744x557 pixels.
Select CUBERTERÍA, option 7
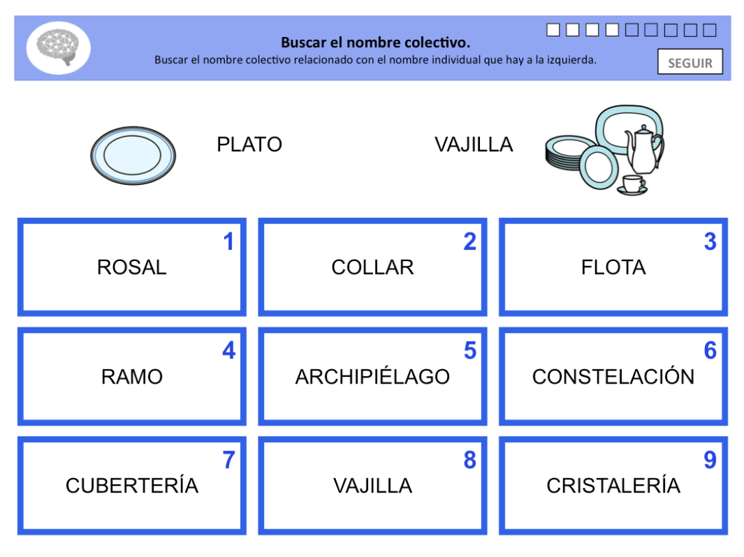coord(132,485)
